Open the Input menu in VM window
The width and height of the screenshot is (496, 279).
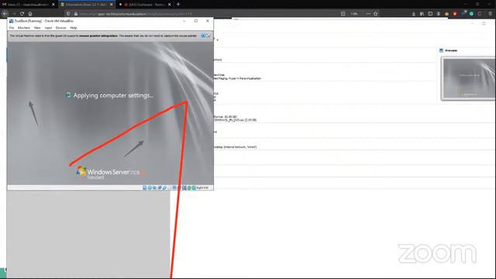(48, 28)
